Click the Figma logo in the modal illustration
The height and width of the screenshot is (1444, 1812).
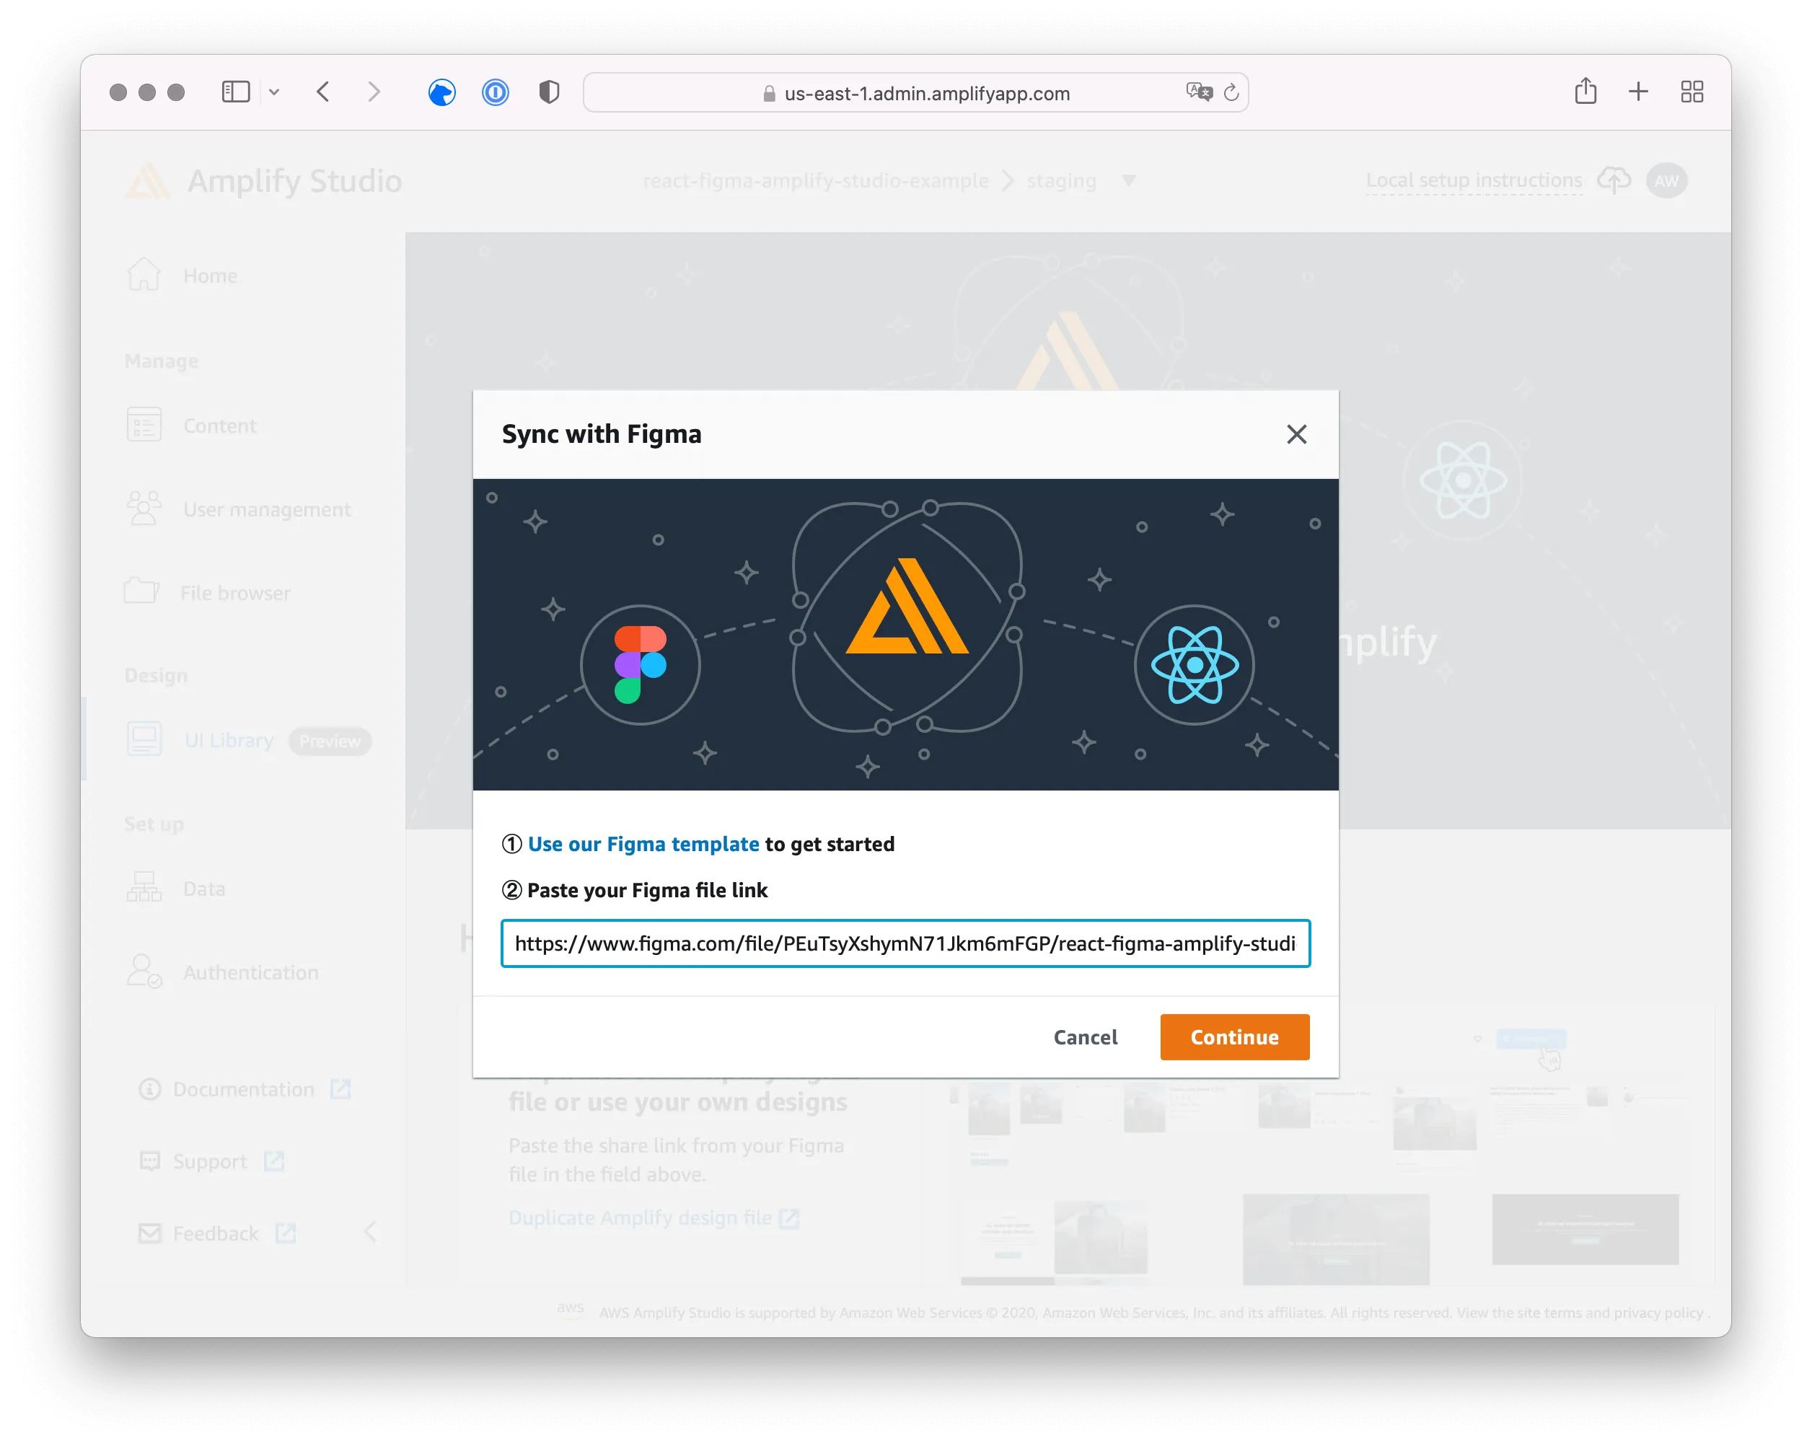click(x=640, y=664)
